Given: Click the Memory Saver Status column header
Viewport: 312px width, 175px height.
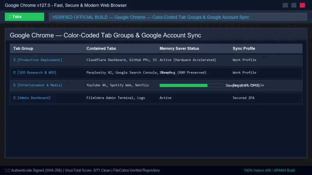Looking at the screenshot, I should [179, 48].
